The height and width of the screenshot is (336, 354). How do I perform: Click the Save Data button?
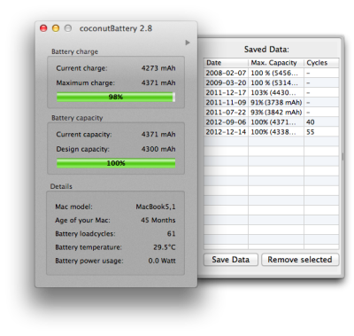pos(231,260)
